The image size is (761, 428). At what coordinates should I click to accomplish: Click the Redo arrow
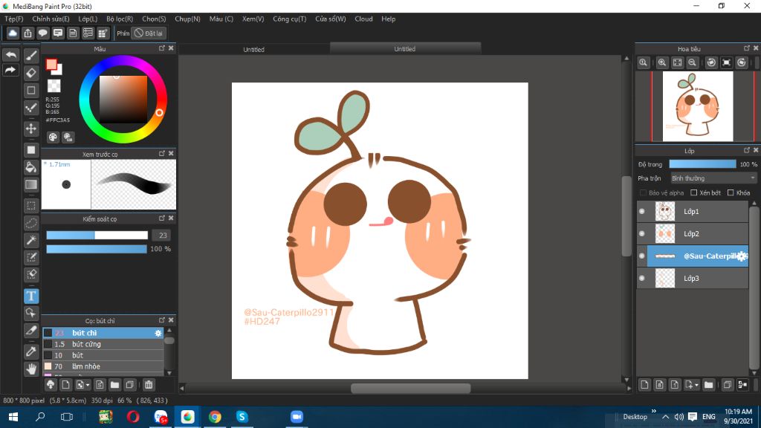(x=10, y=71)
